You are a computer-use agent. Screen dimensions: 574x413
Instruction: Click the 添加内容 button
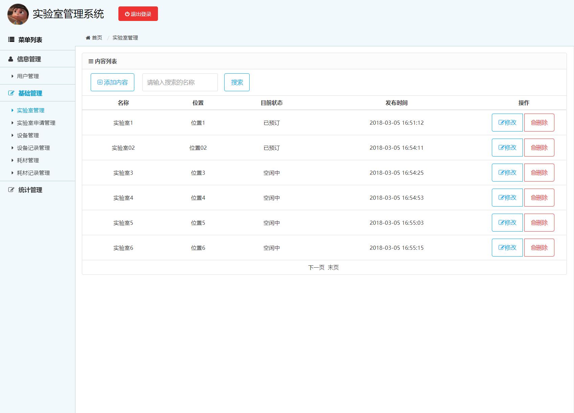coord(112,82)
